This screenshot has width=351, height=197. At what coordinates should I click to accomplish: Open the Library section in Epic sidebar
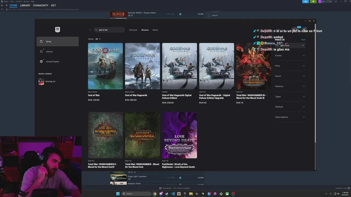(57, 51)
